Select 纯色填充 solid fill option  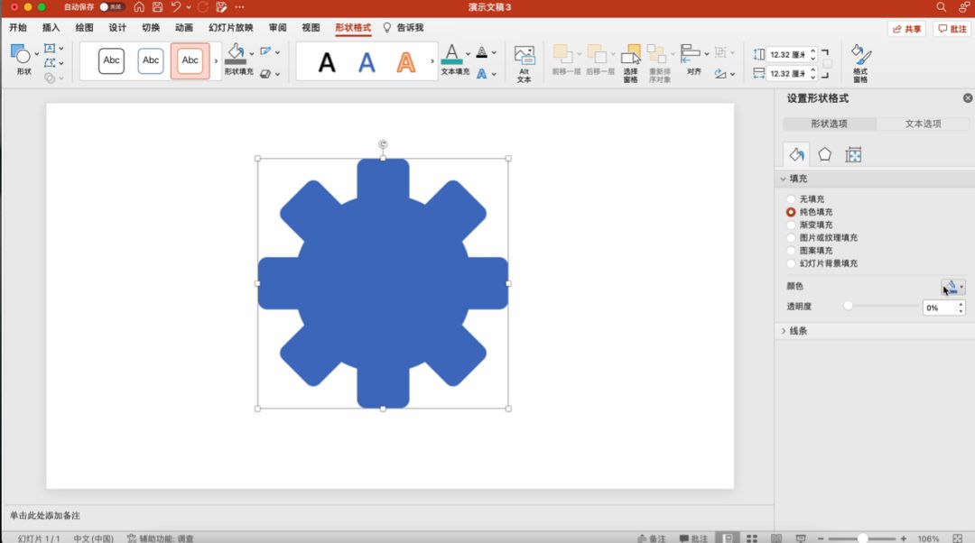tap(791, 212)
